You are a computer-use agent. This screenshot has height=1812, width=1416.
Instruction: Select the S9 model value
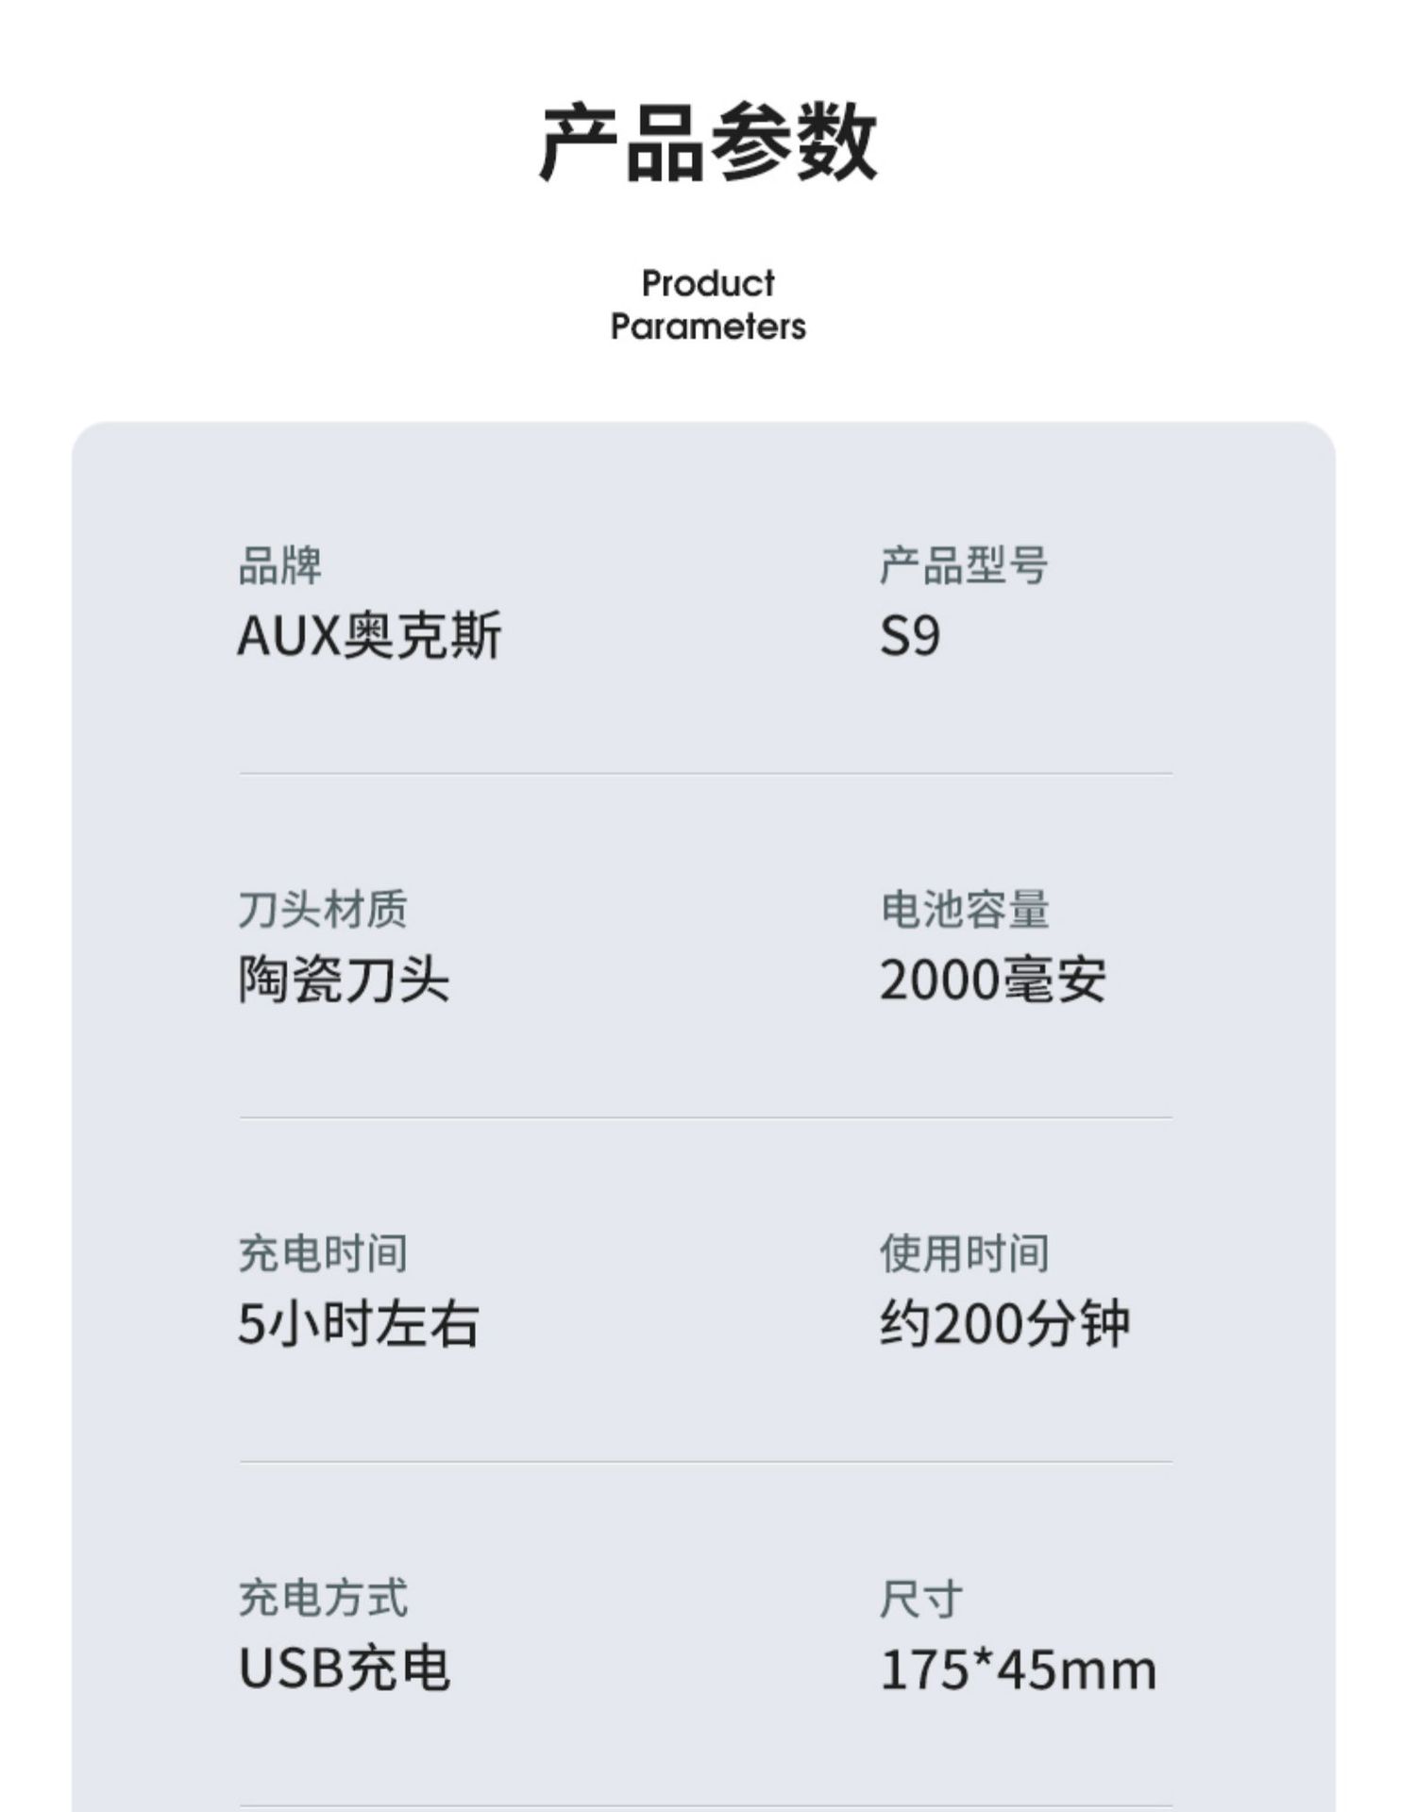910,636
